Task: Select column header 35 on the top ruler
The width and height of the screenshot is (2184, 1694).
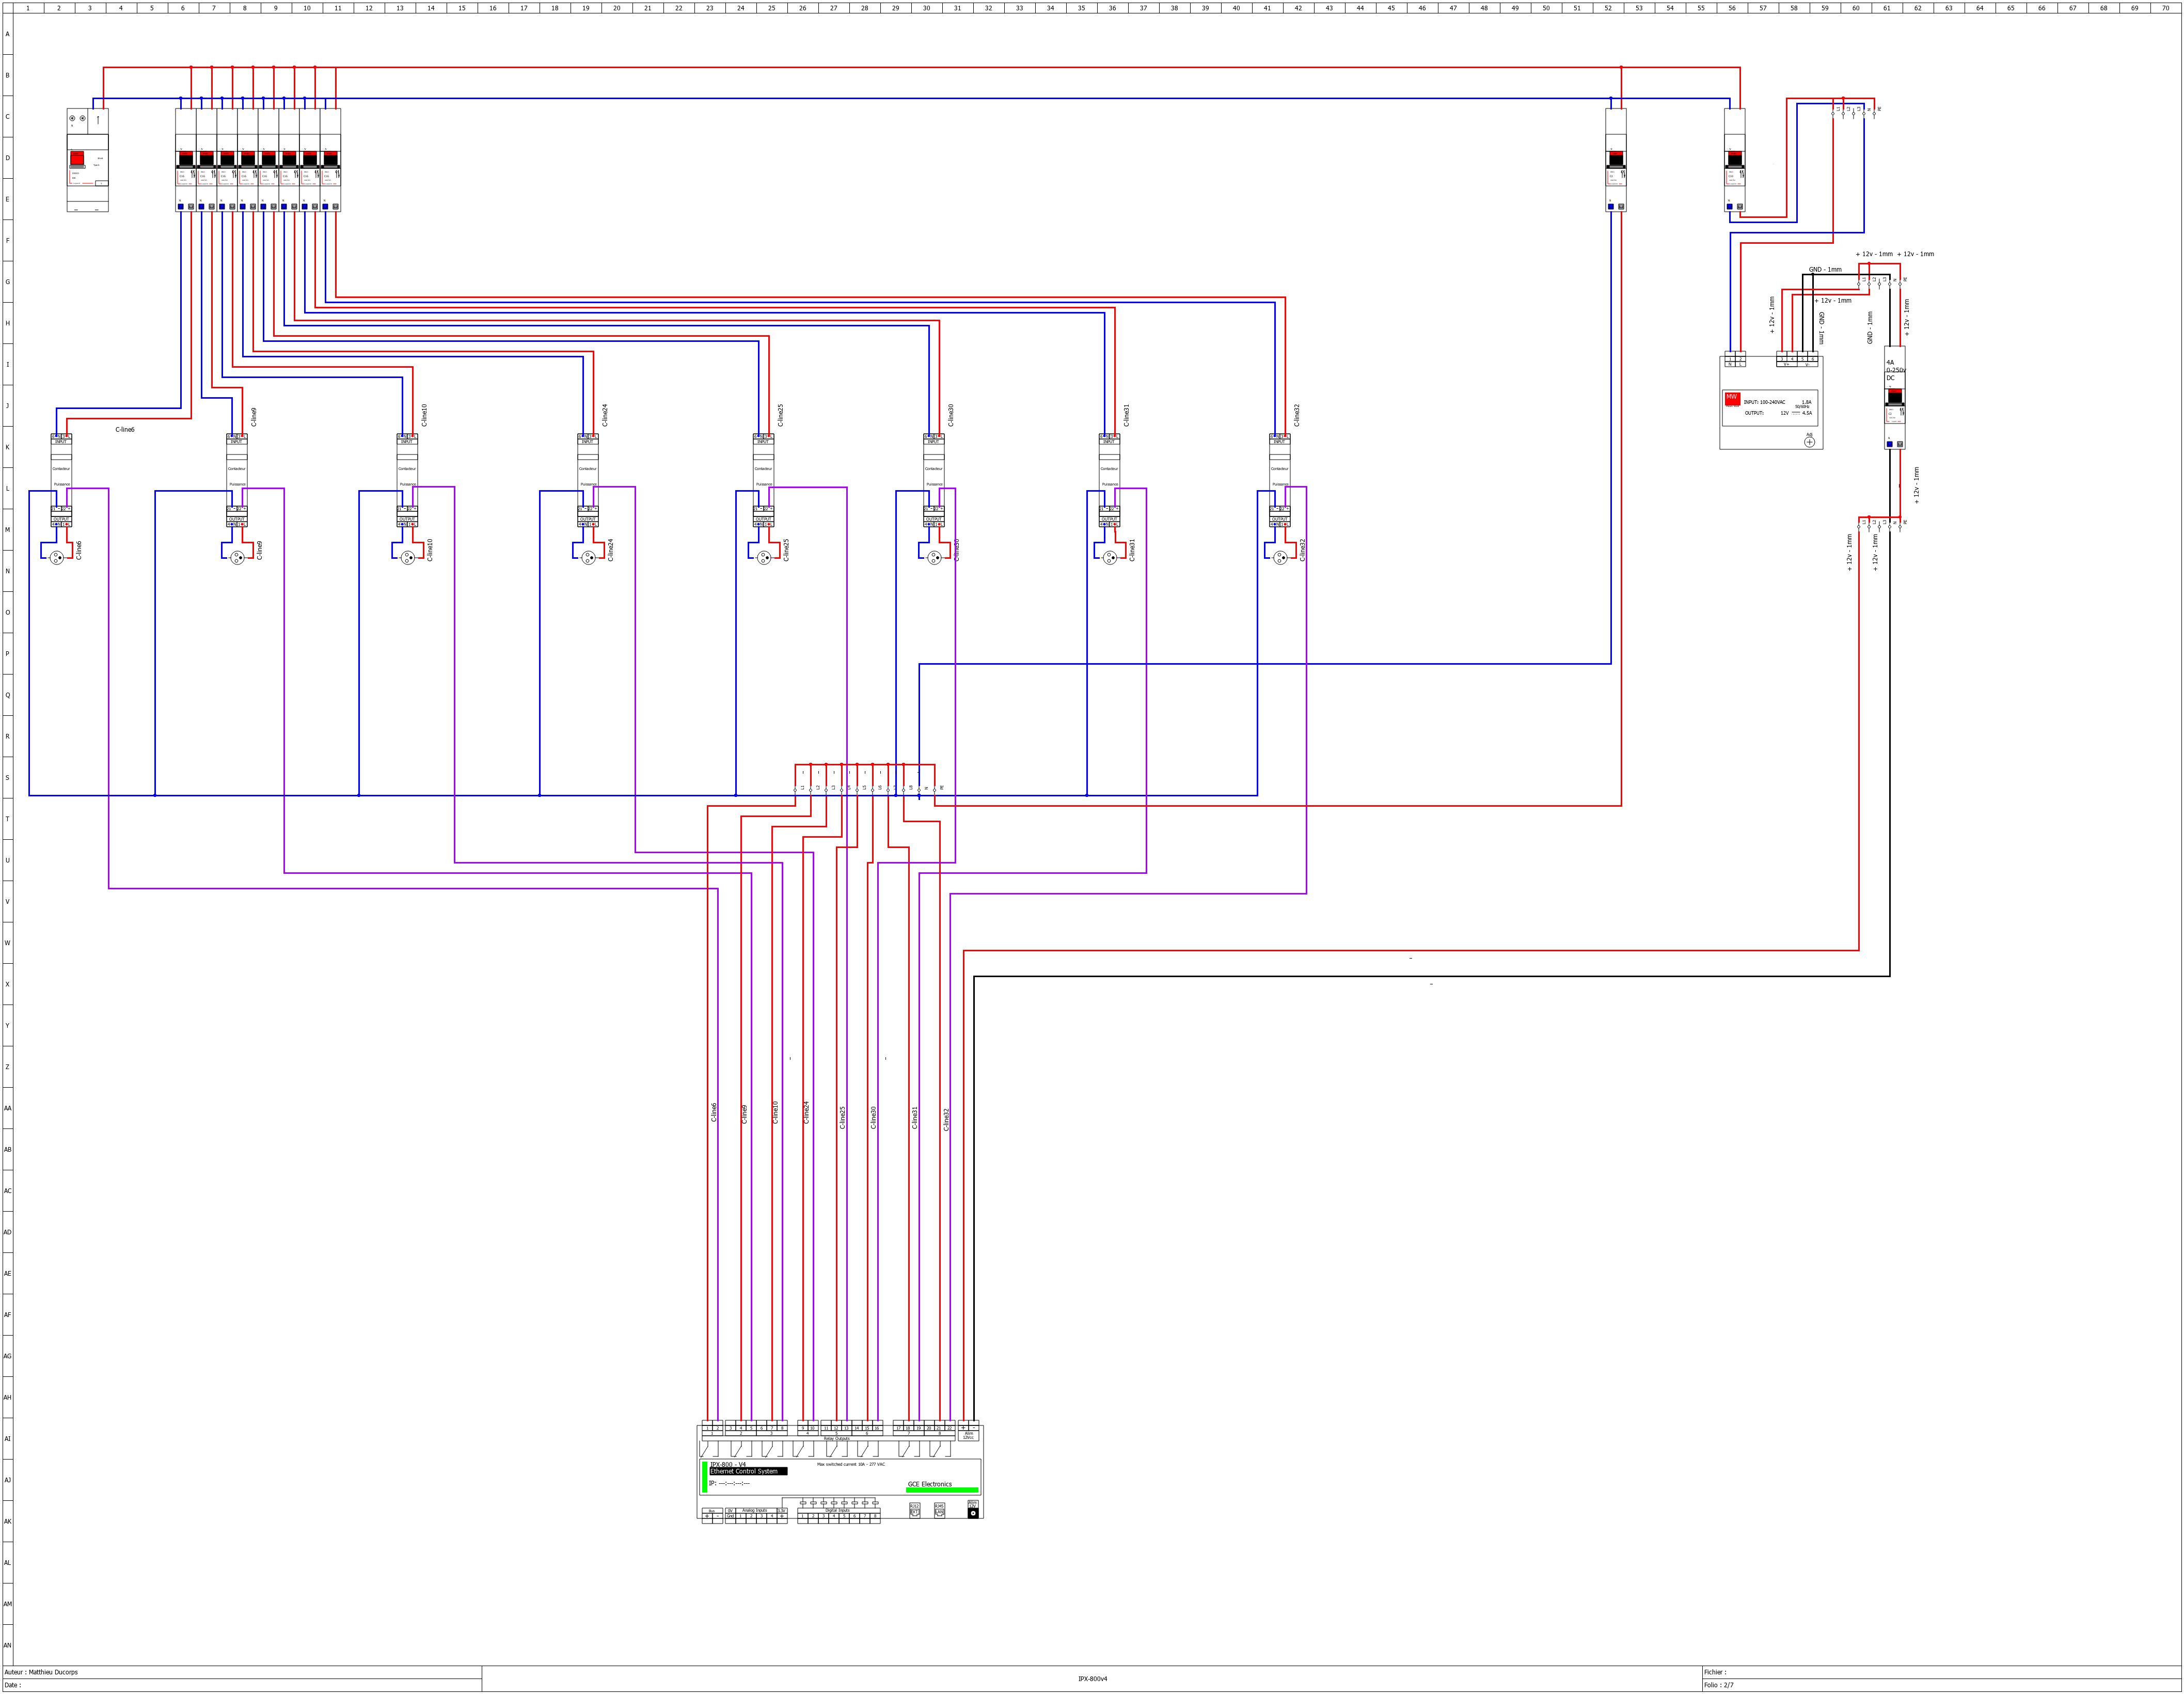Action: pyautogui.click(x=1081, y=8)
